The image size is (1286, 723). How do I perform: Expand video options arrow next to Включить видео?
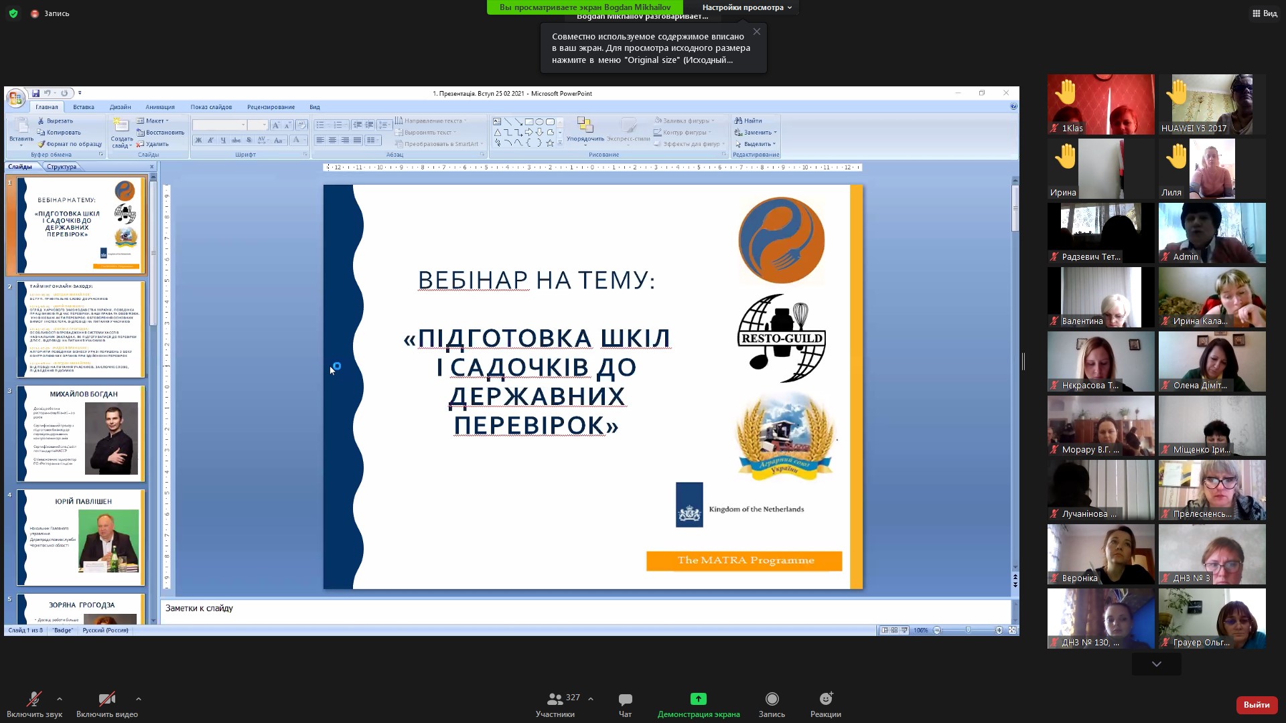click(x=139, y=699)
